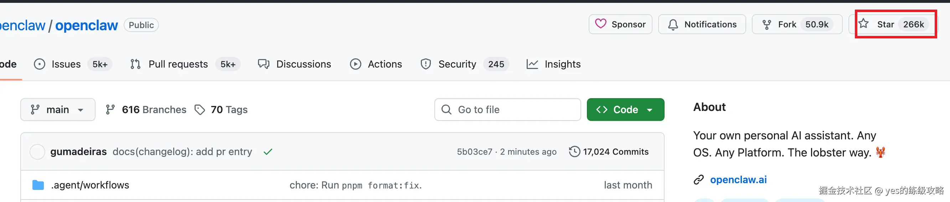Image resolution: width=950 pixels, height=202 pixels.
Task: Go to the Discussions tab
Action: tap(303, 64)
